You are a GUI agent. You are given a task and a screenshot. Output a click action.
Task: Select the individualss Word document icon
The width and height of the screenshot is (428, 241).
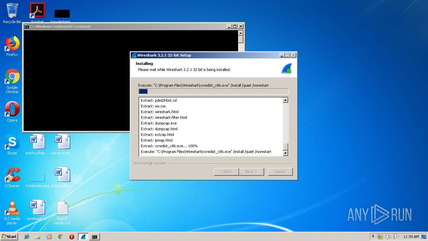coord(62,177)
